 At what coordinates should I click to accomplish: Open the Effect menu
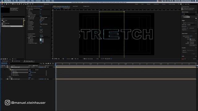pos(32,1)
